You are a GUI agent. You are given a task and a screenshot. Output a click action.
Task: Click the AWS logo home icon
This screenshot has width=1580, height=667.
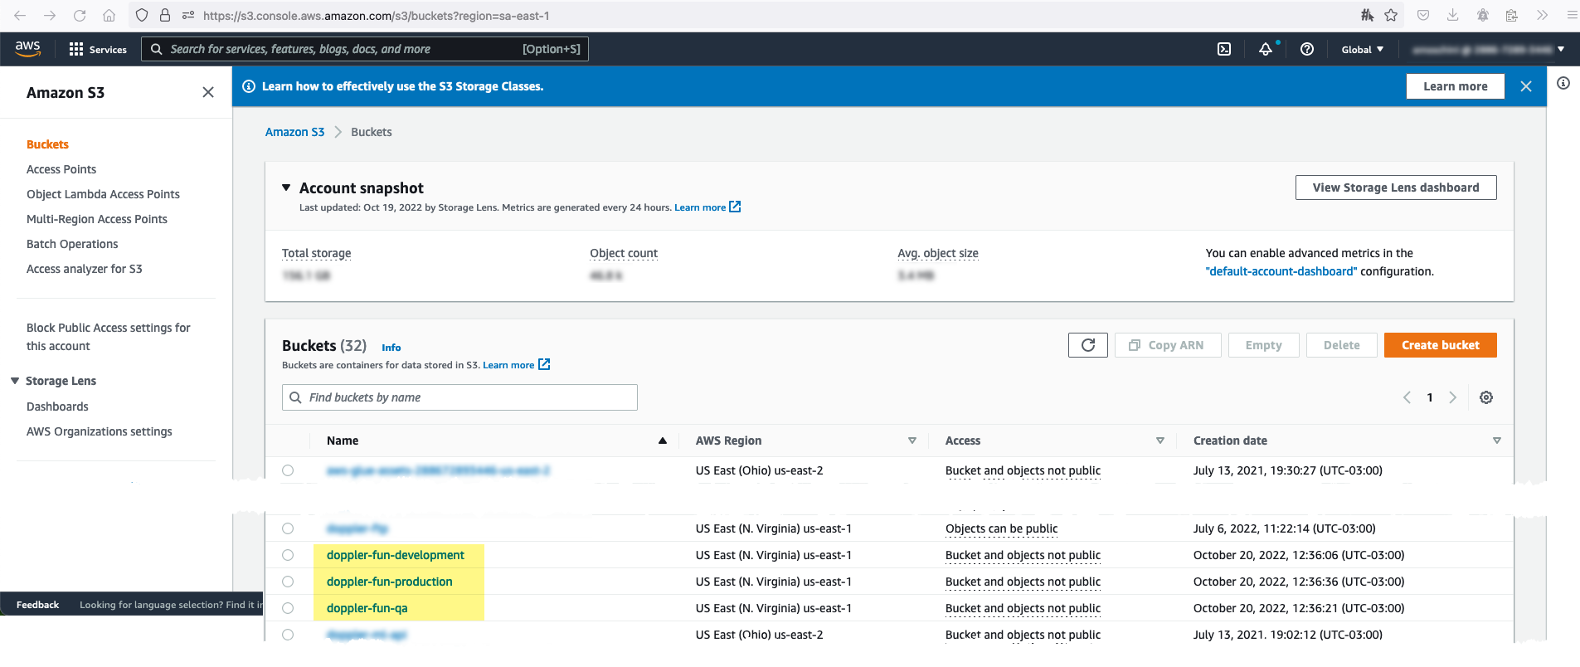(27, 49)
